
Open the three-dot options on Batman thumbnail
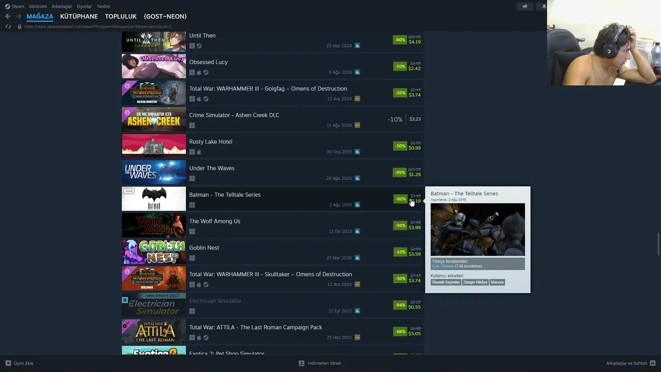[129, 191]
